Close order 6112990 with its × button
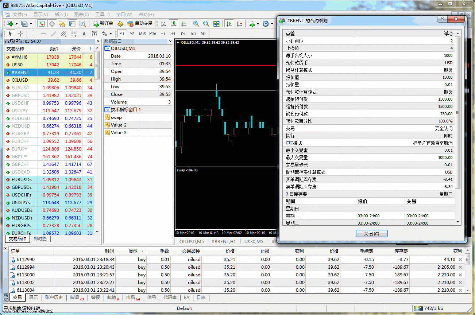The image size is (475, 315). coord(460,260)
